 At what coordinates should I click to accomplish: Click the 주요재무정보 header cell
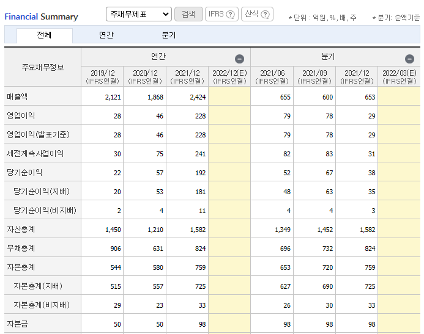[x=43, y=67]
